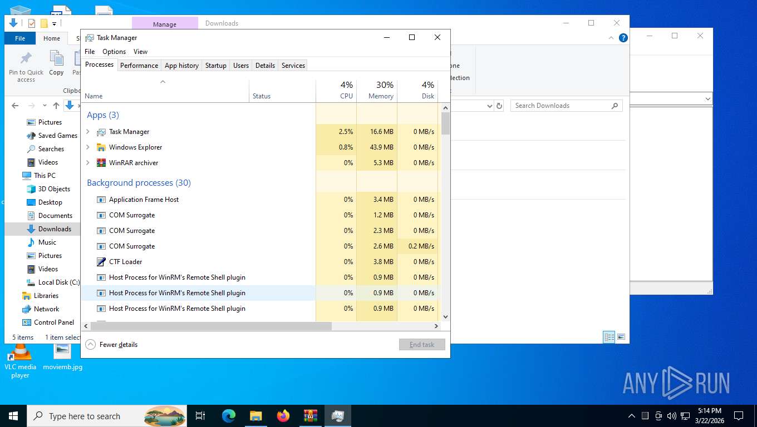757x427 pixels.
Task: Open Explorer address bar history dropdown
Action: 490,106
